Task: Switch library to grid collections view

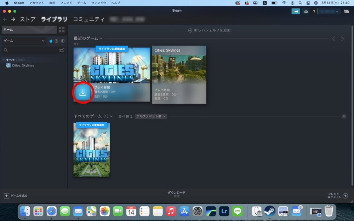Action: pyautogui.click(x=61, y=30)
